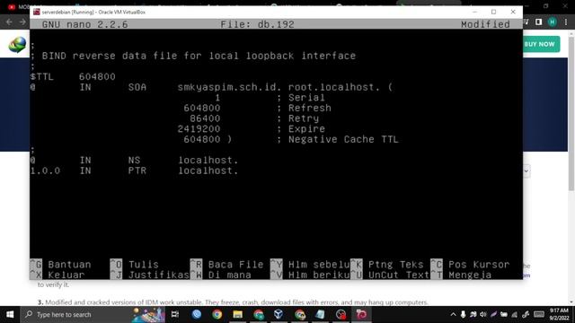This screenshot has width=575, height=323.
Task: Click the ^Y Hlm sebelum shortcut
Action: 310,265
